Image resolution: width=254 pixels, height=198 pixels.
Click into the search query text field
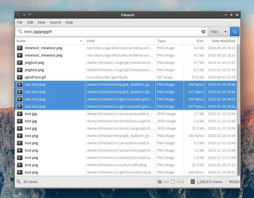[113, 32]
